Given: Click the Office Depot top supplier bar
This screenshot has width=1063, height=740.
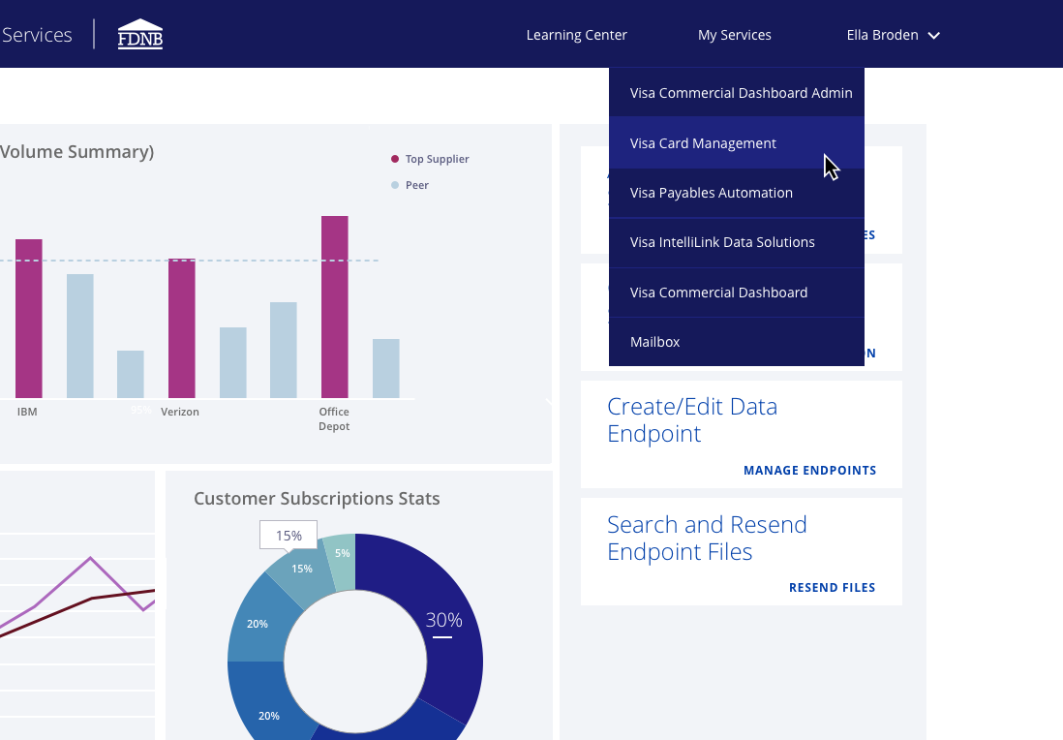Looking at the screenshot, I should tap(335, 307).
